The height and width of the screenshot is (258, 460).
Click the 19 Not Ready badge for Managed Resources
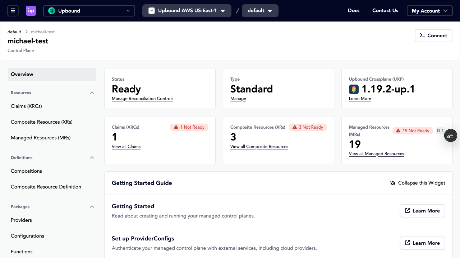tap(412, 130)
